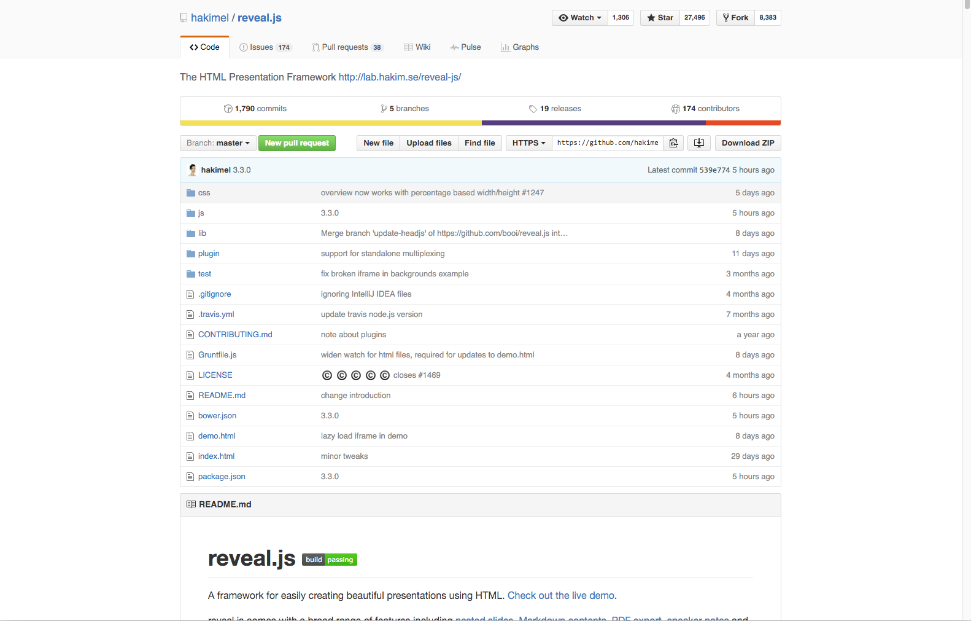
Task: Click the 1,306 watchers count
Action: pyautogui.click(x=621, y=18)
